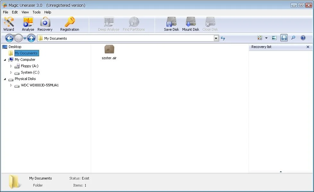Refresh the current folder view

223,38
